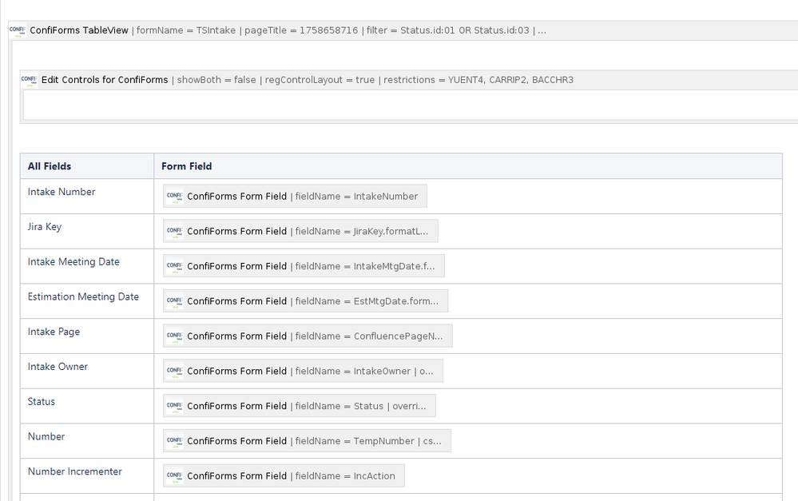Screen dimensions: 798x501
Task: Select the IntakeNumber form field macro
Action: [295, 196]
